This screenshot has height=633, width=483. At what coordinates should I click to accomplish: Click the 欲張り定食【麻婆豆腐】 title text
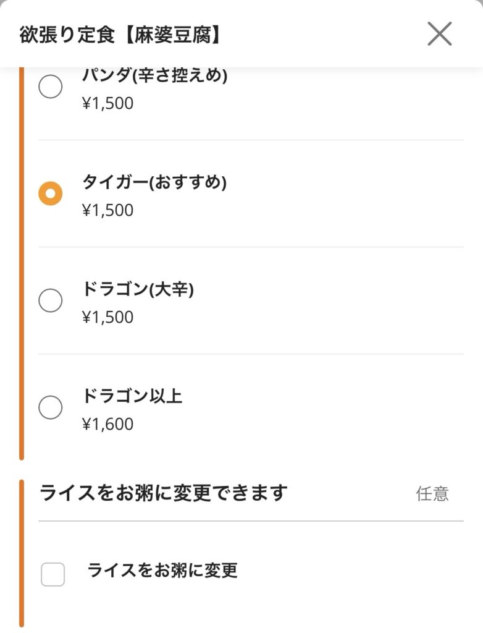[x=120, y=35]
